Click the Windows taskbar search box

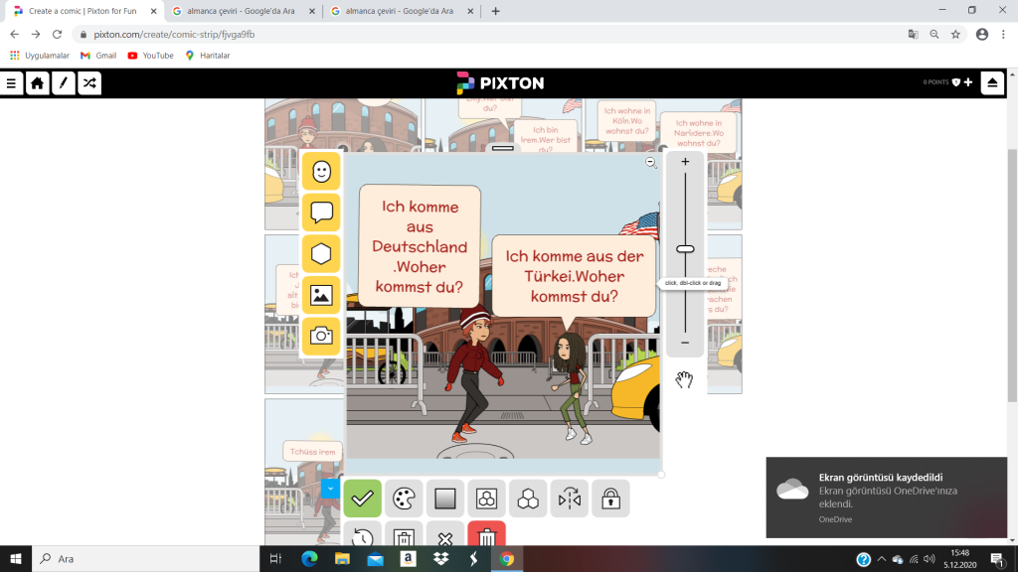pyautogui.click(x=149, y=559)
